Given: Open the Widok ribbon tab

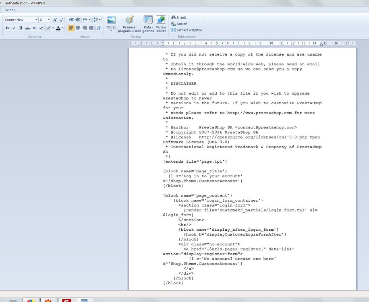Looking at the screenshot, I should coord(10,10).
